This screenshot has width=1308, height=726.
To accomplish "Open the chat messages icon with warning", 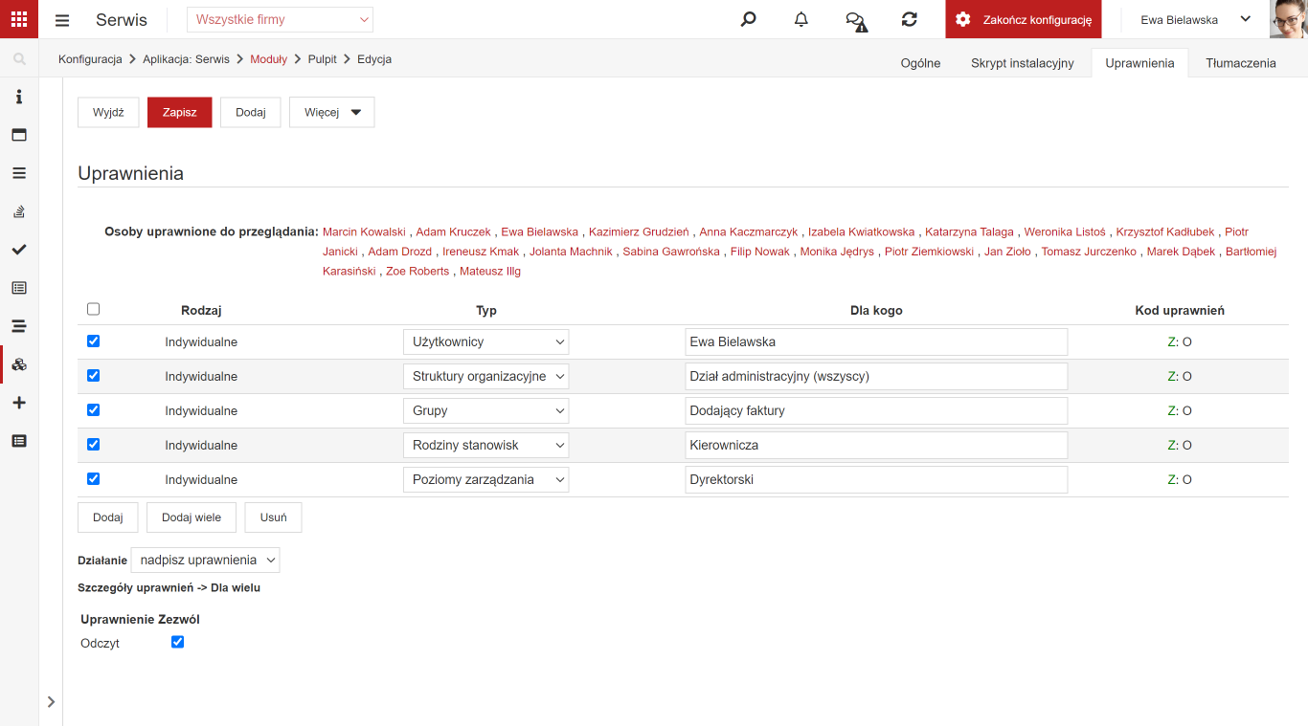I will coord(856,20).
